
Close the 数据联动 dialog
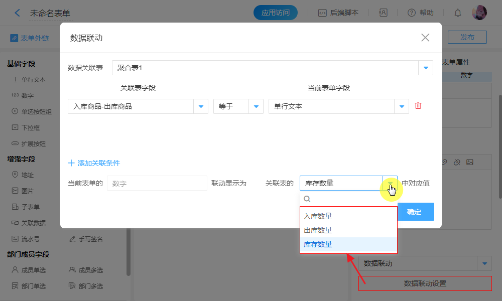coord(425,38)
